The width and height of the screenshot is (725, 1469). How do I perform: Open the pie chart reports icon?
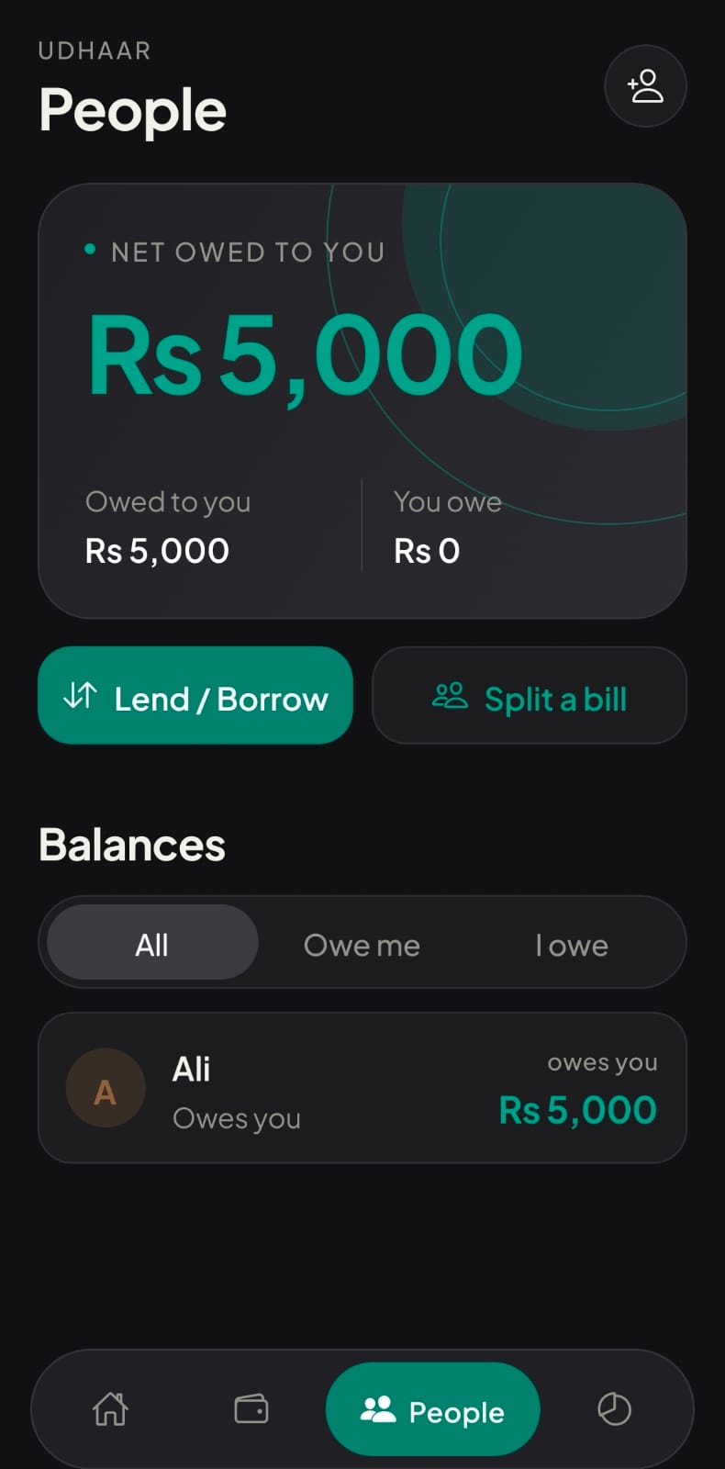[x=614, y=1408]
